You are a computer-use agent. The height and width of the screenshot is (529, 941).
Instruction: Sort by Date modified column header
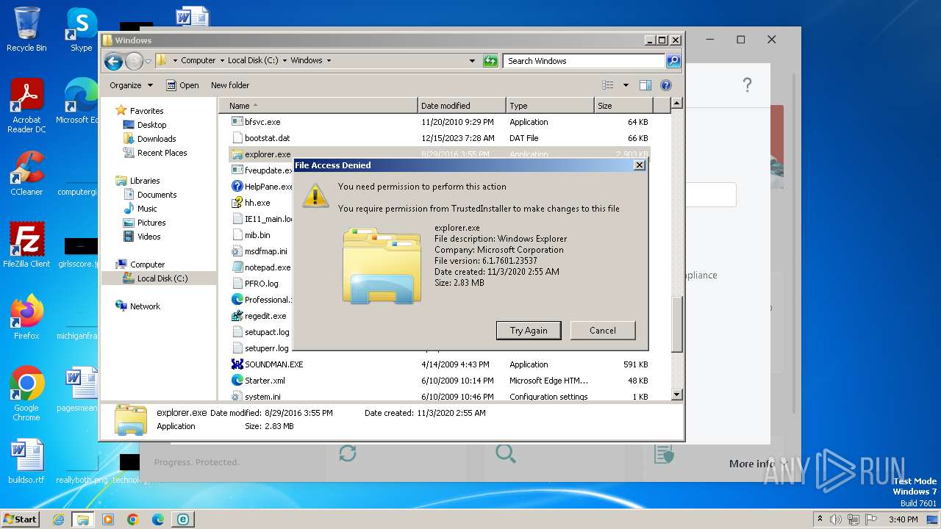[x=462, y=106]
